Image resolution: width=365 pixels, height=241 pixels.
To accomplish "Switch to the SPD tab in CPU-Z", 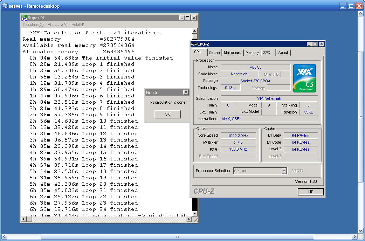I will [x=267, y=53].
